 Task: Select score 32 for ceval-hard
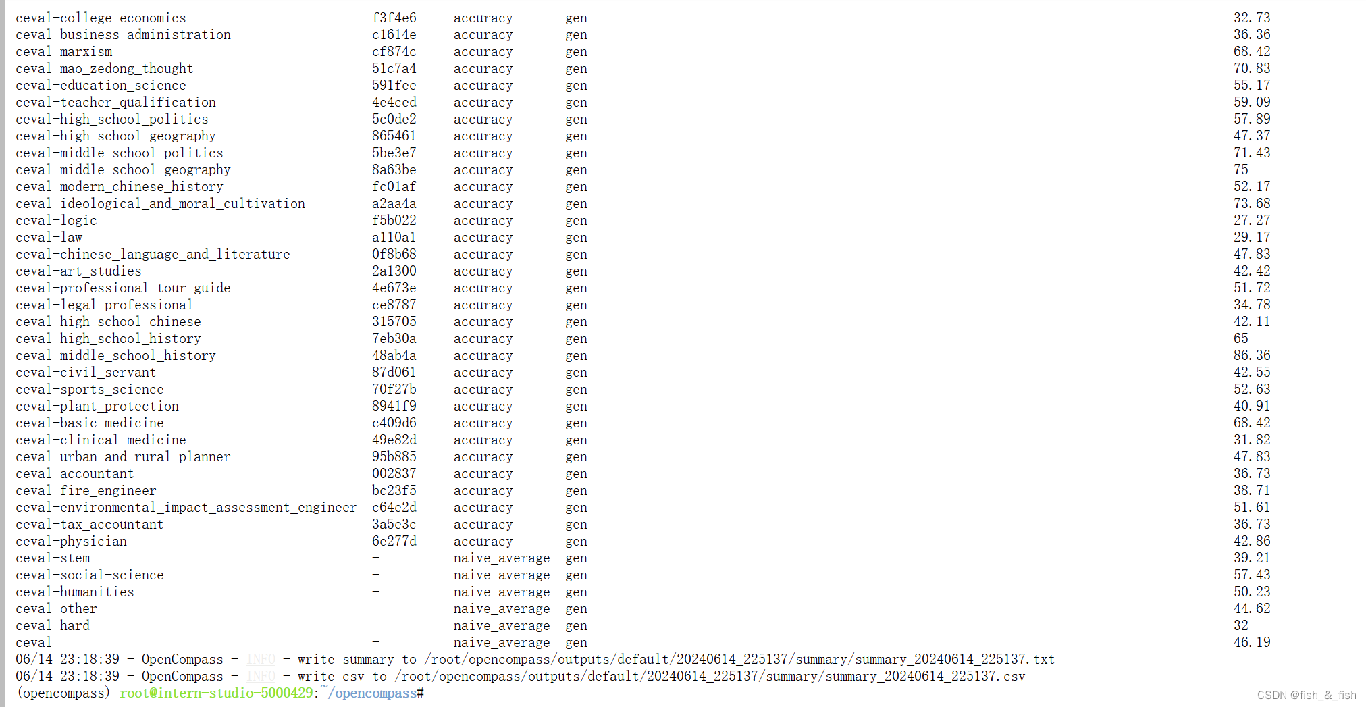pyautogui.click(x=1241, y=626)
